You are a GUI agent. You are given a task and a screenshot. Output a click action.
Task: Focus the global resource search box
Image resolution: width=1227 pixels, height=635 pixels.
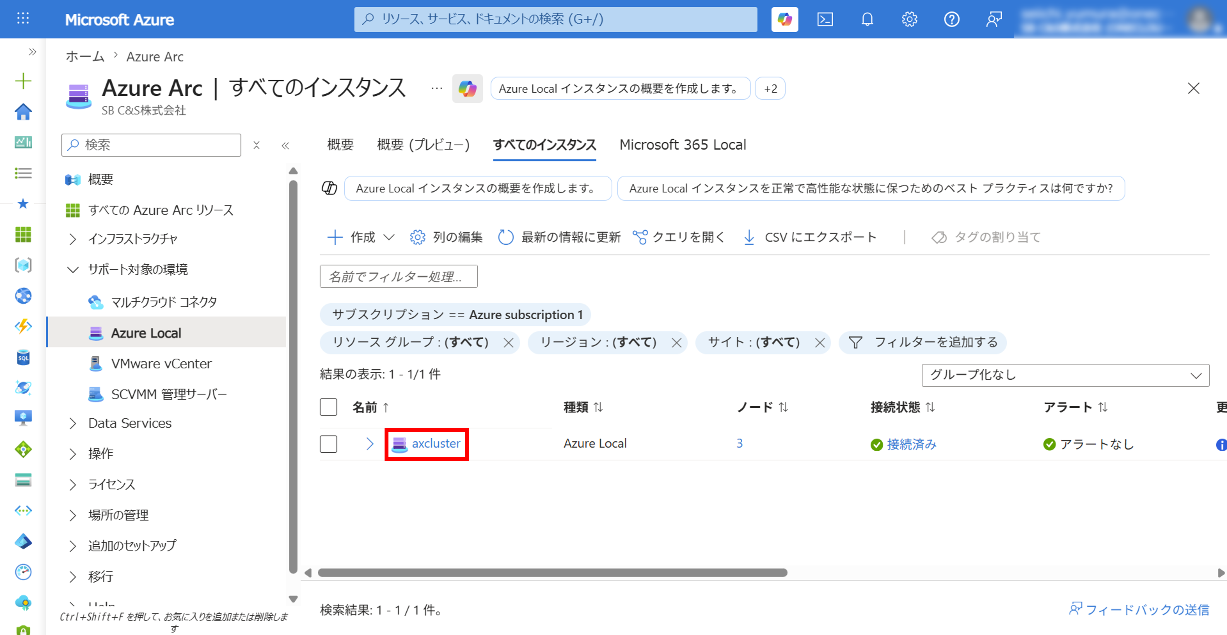coord(555,19)
